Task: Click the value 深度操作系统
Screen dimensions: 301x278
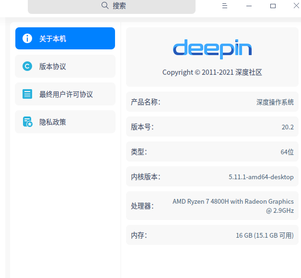Action: click(275, 102)
